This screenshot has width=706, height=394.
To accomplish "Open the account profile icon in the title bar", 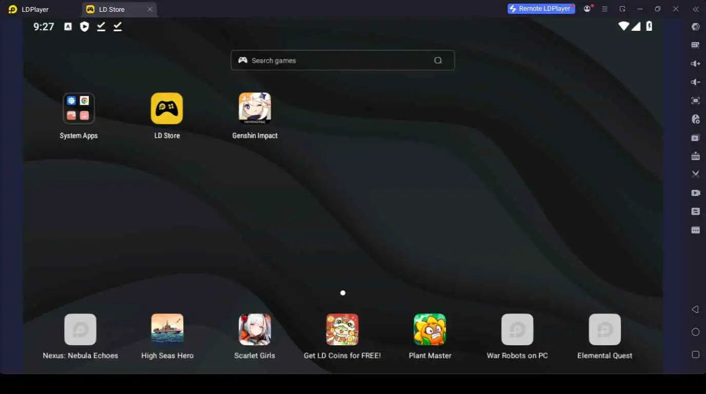I will (587, 9).
